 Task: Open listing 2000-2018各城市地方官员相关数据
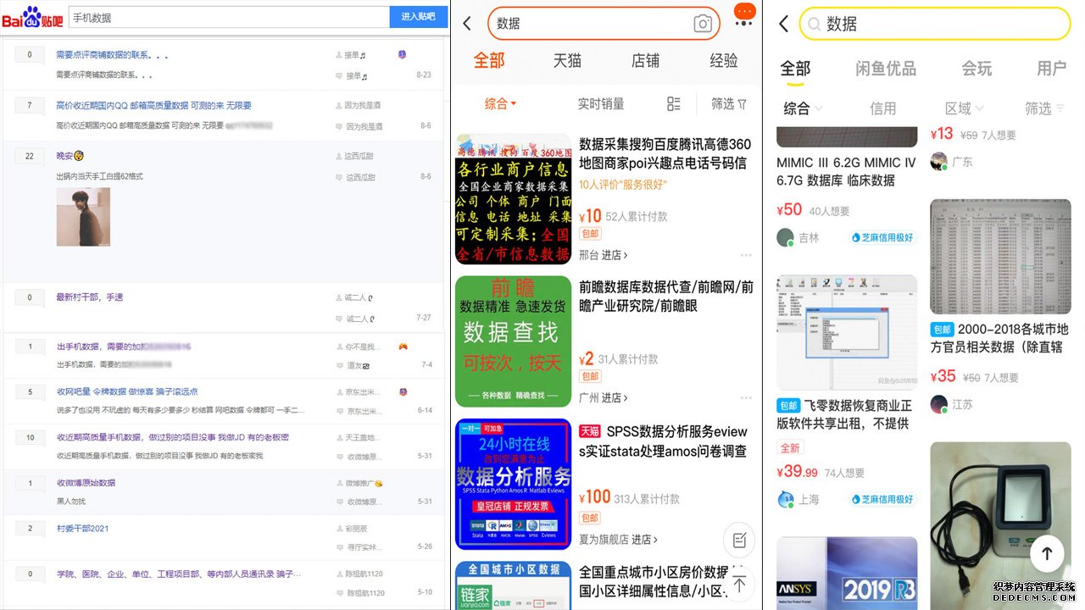coord(1000,338)
